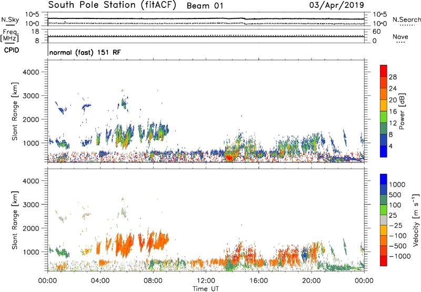Viewport: 421px width, 292px height.
Task: Click the South Pole Station (fitACF) title
Action: coord(112,5)
